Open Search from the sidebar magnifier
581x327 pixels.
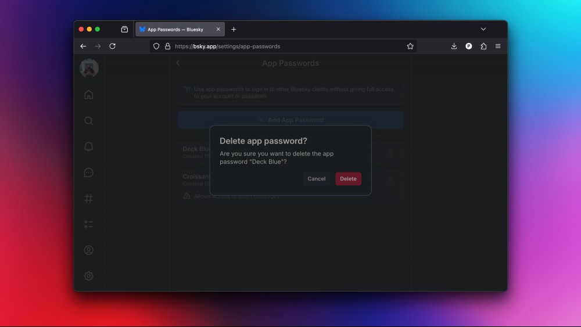[88, 121]
